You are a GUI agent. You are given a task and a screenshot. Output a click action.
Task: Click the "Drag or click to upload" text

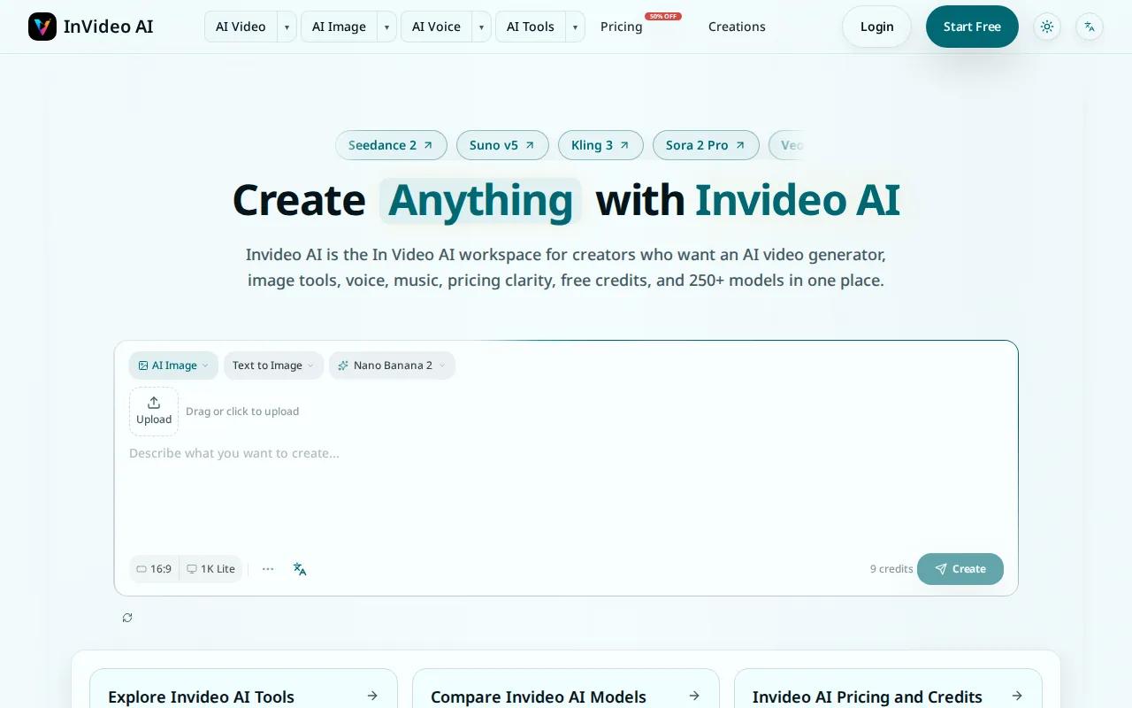(242, 412)
